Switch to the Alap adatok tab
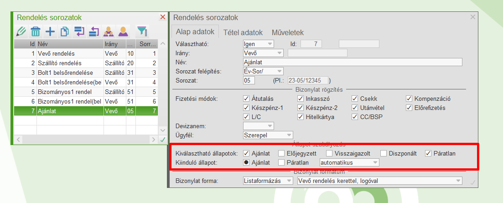The image size is (503, 203). click(x=195, y=32)
